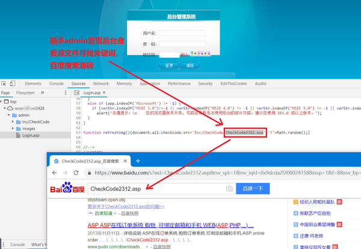The height and width of the screenshot is (249, 361).
Task: Click the 清除 clear button
Action: click(x=190, y=66)
